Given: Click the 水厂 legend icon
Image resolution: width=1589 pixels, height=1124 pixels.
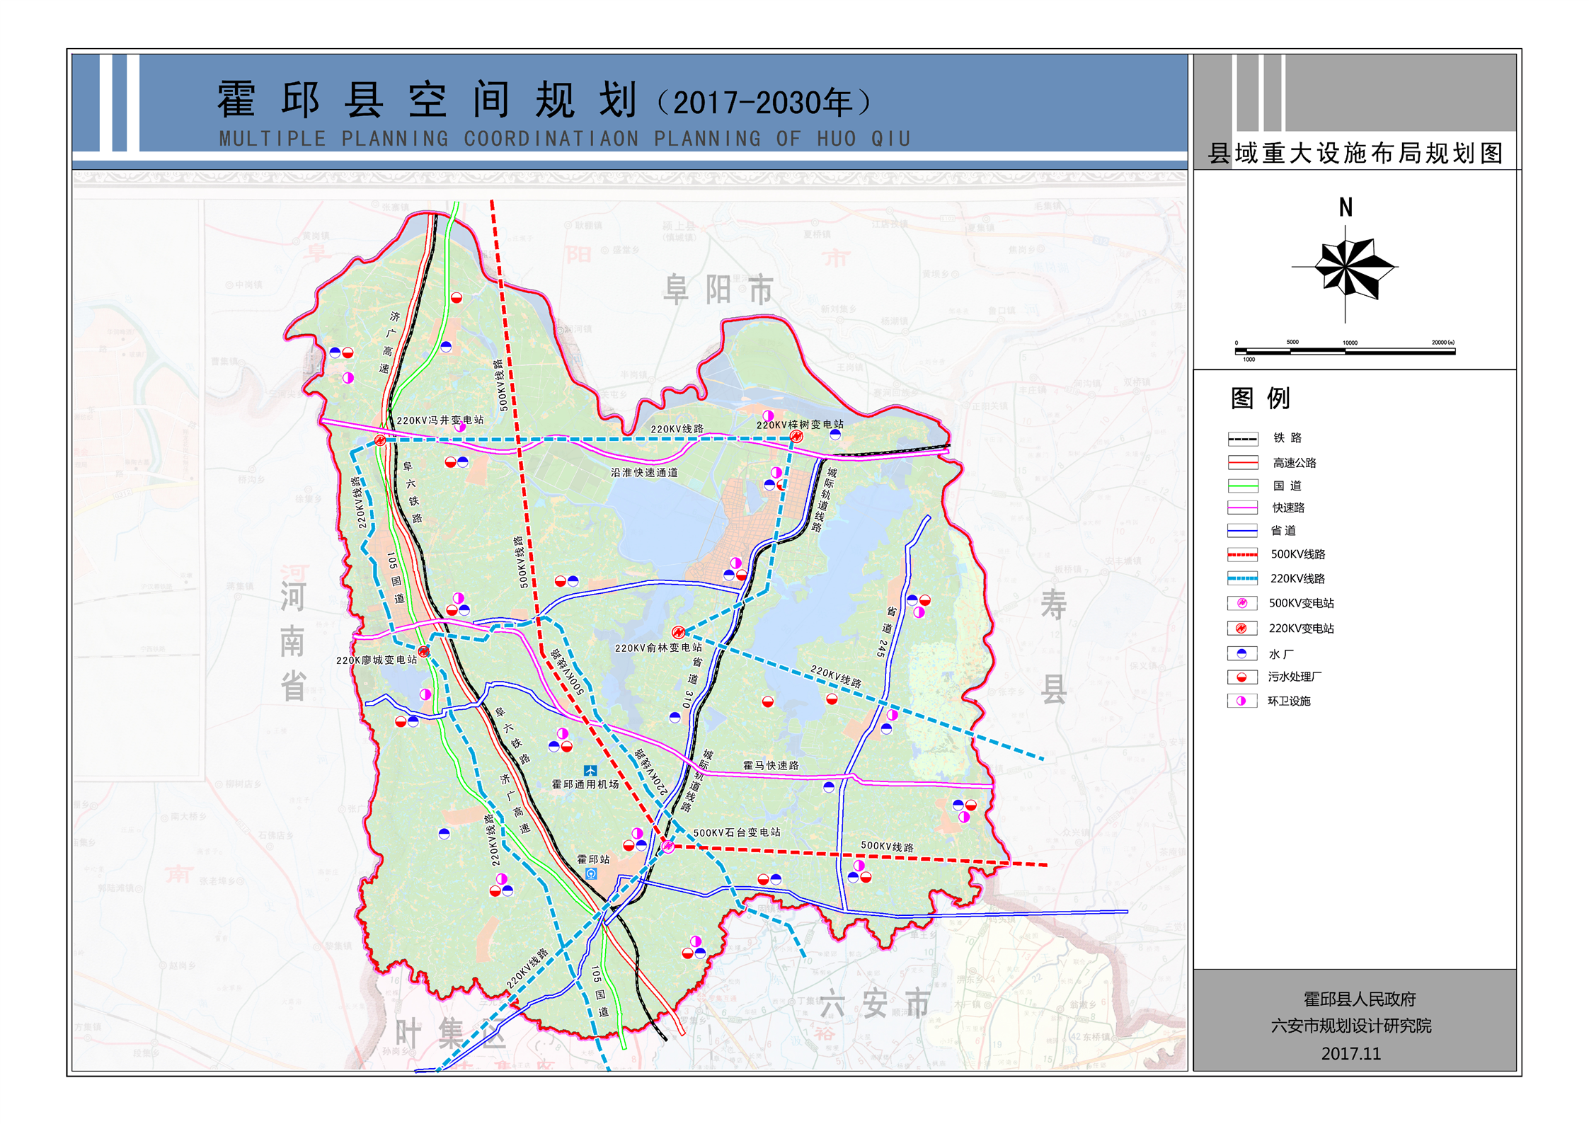Looking at the screenshot, I should (1242, 653).
